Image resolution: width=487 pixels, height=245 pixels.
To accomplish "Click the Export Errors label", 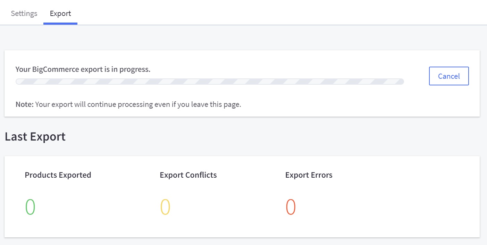I will tap(309, 175).
